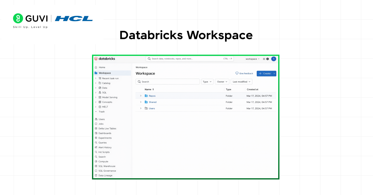Screen dimensions: 373x195
Task: Open the Type filter dropdown
Action: pos(207,82)
